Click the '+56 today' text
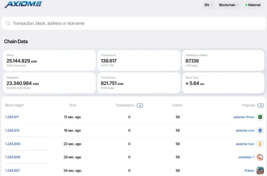267x176 pixels. 192,66
